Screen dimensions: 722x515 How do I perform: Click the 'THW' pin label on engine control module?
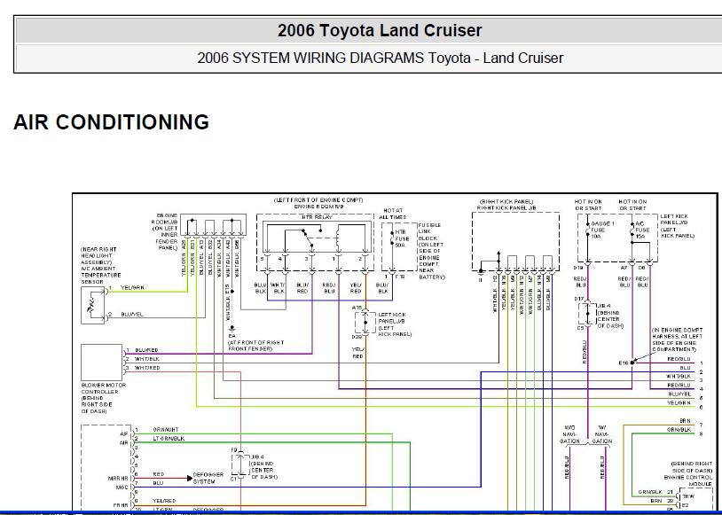point(688,497)
